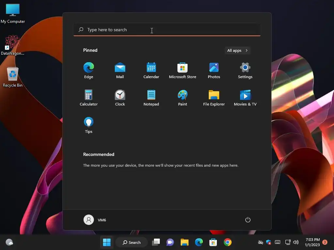This screenshot has height=250, width=334.
Task: Launch the Photos app
Action: [214, 71]
